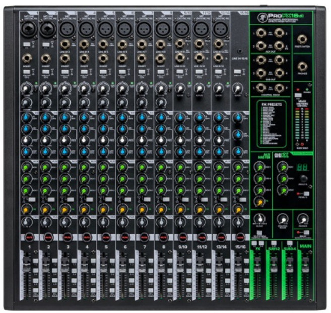Click the AUX OUT 4 FX jack
This screenshot has height=313, width=331.
[279, 46]
